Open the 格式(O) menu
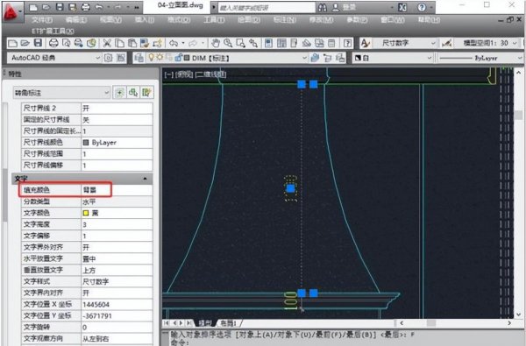The height and width of the screenshot is (346, 526). pos(179,20)
